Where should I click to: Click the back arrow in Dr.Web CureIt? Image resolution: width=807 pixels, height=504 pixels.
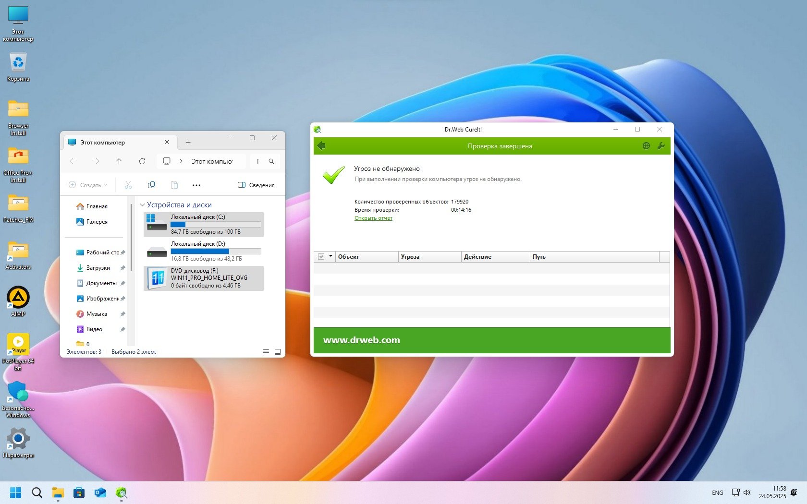pyautogui.click(x=321, y=146)
